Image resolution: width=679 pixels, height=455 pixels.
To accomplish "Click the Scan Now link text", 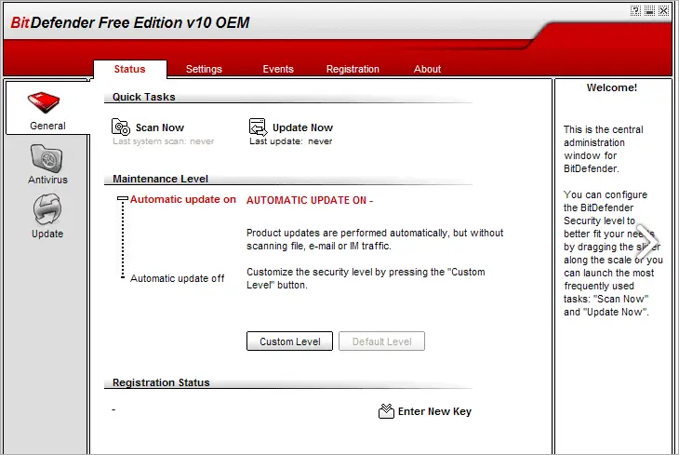I will coord(160,127).
